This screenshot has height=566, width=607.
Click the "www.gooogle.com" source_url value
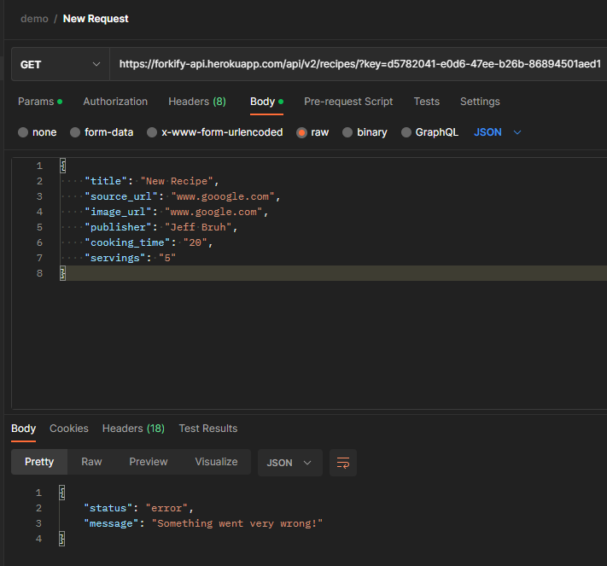tap(223, 196)
